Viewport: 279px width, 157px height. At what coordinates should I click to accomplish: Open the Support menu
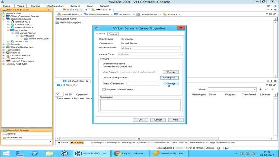tap(104, 6)
